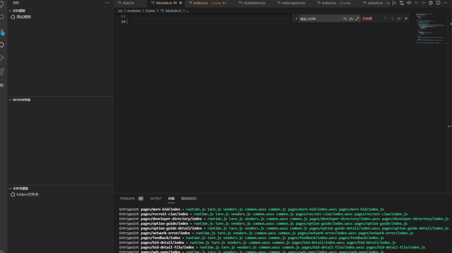
Task: Open the compare changes icon in editor toolbar
Action: tap(402, 3)
